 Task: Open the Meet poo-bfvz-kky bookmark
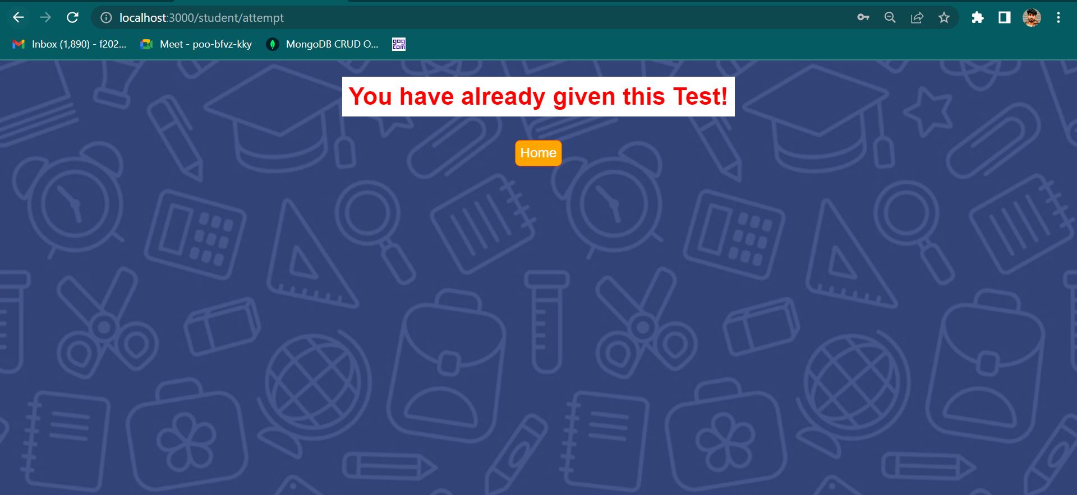pyautogui.click(x=196, y=44)
